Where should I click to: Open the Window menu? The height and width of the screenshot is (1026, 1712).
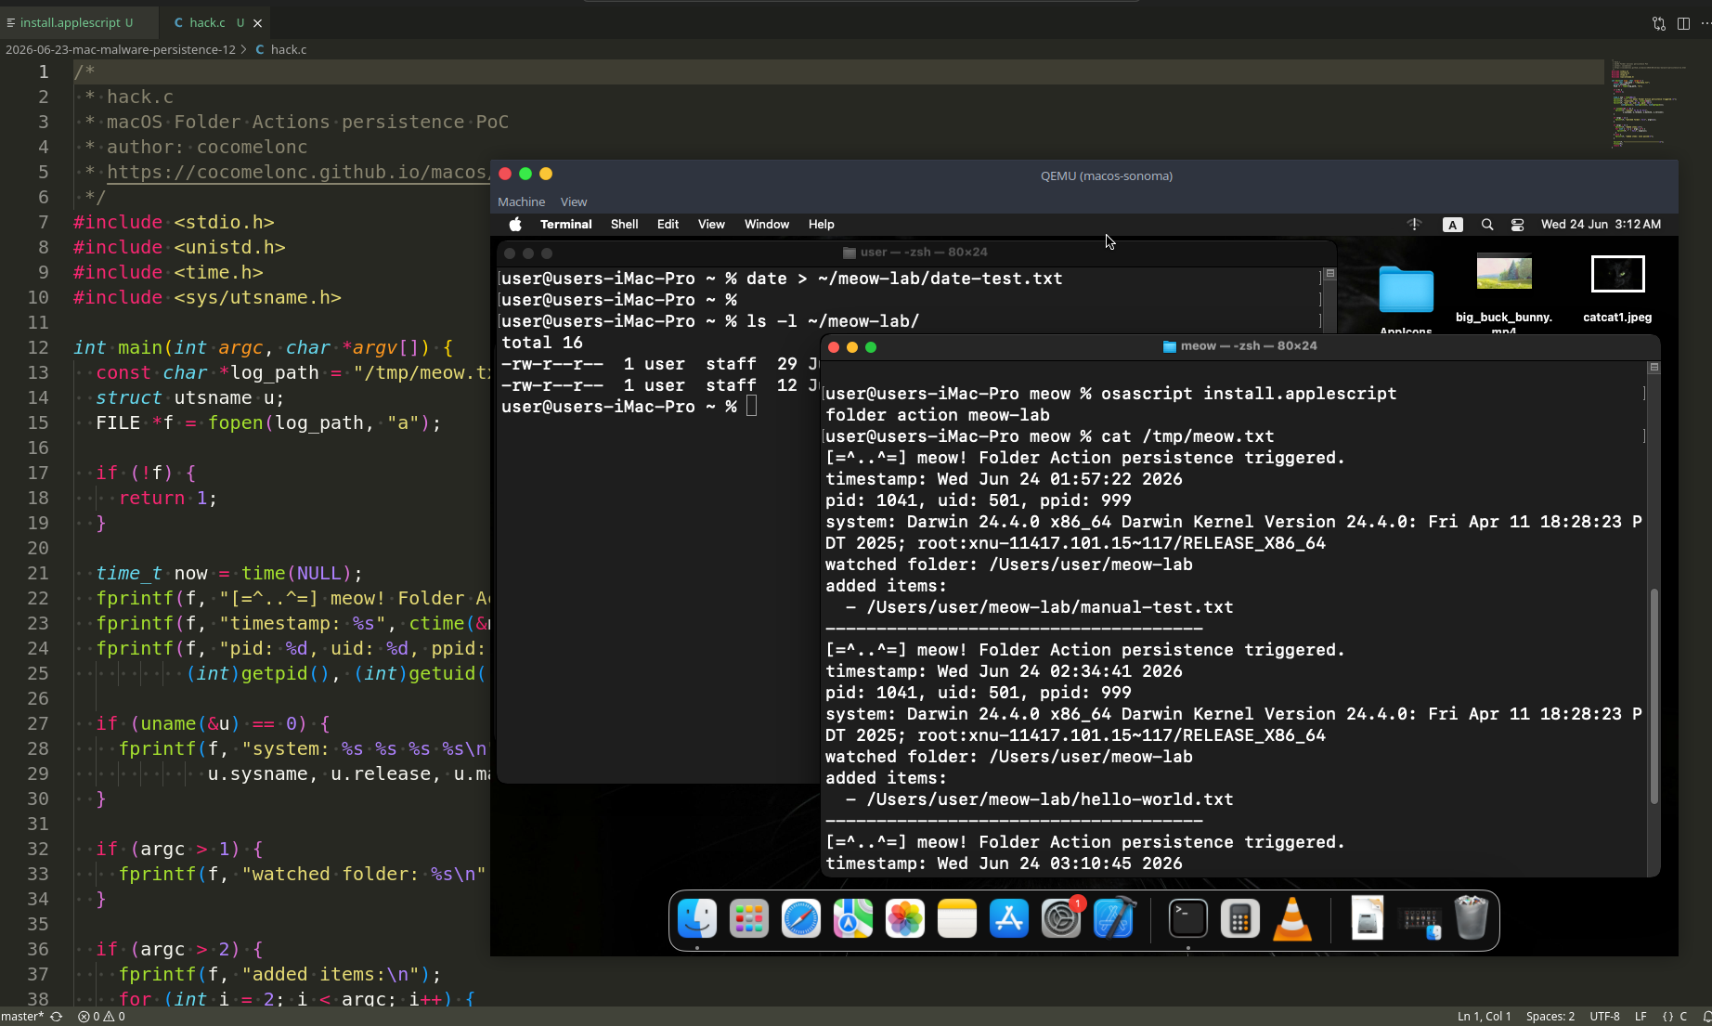pos(767,225)
